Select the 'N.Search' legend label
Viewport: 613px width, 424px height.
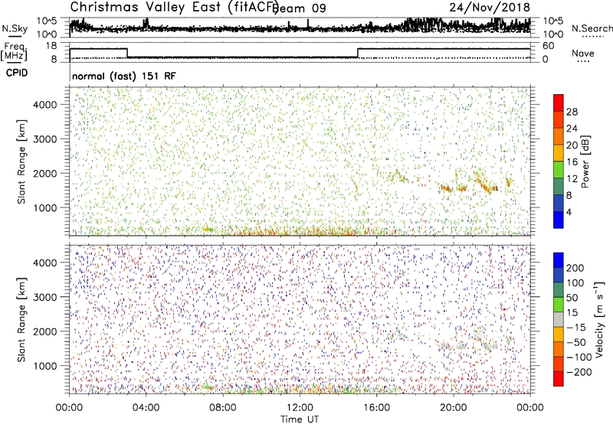pos(592,28)
